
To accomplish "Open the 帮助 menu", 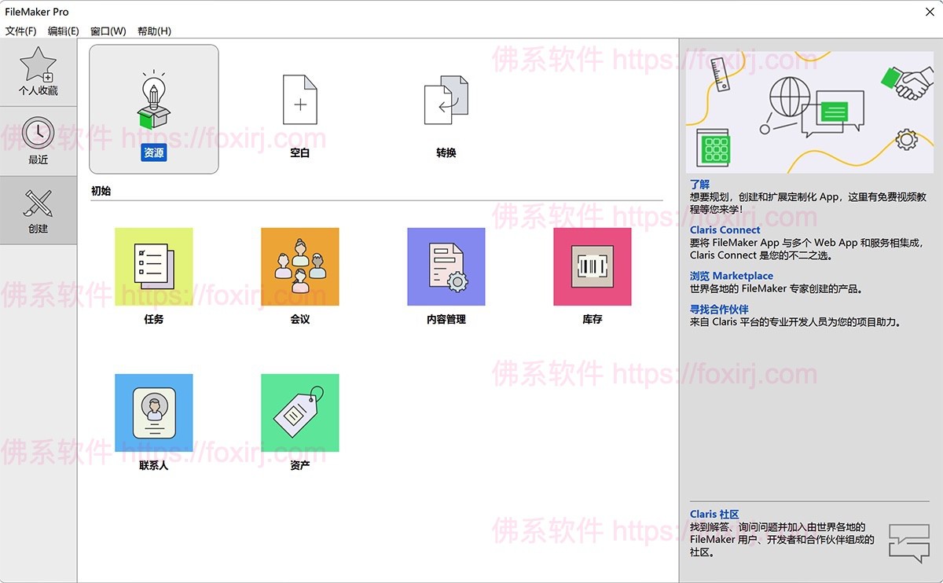I will 153,31.
